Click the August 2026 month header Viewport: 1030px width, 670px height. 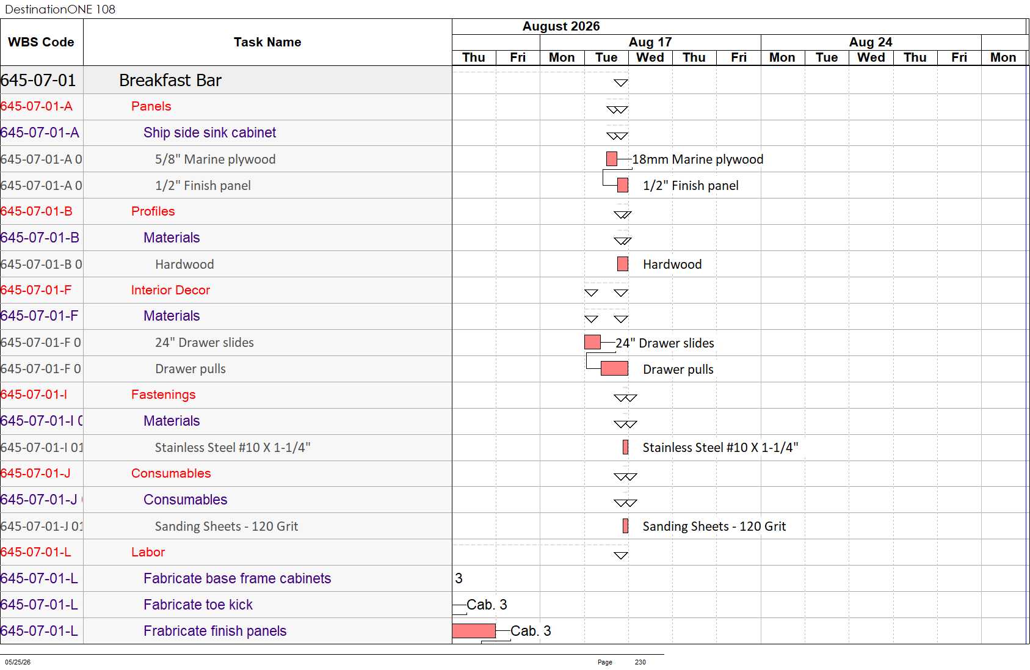(x=561, y=26)
